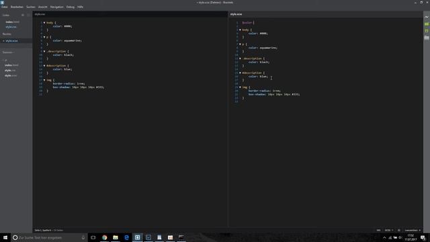Open the SCSS language mode dropdown
Image resolution: width=430 pixels, height=242 pixels.
coord(389,230)
